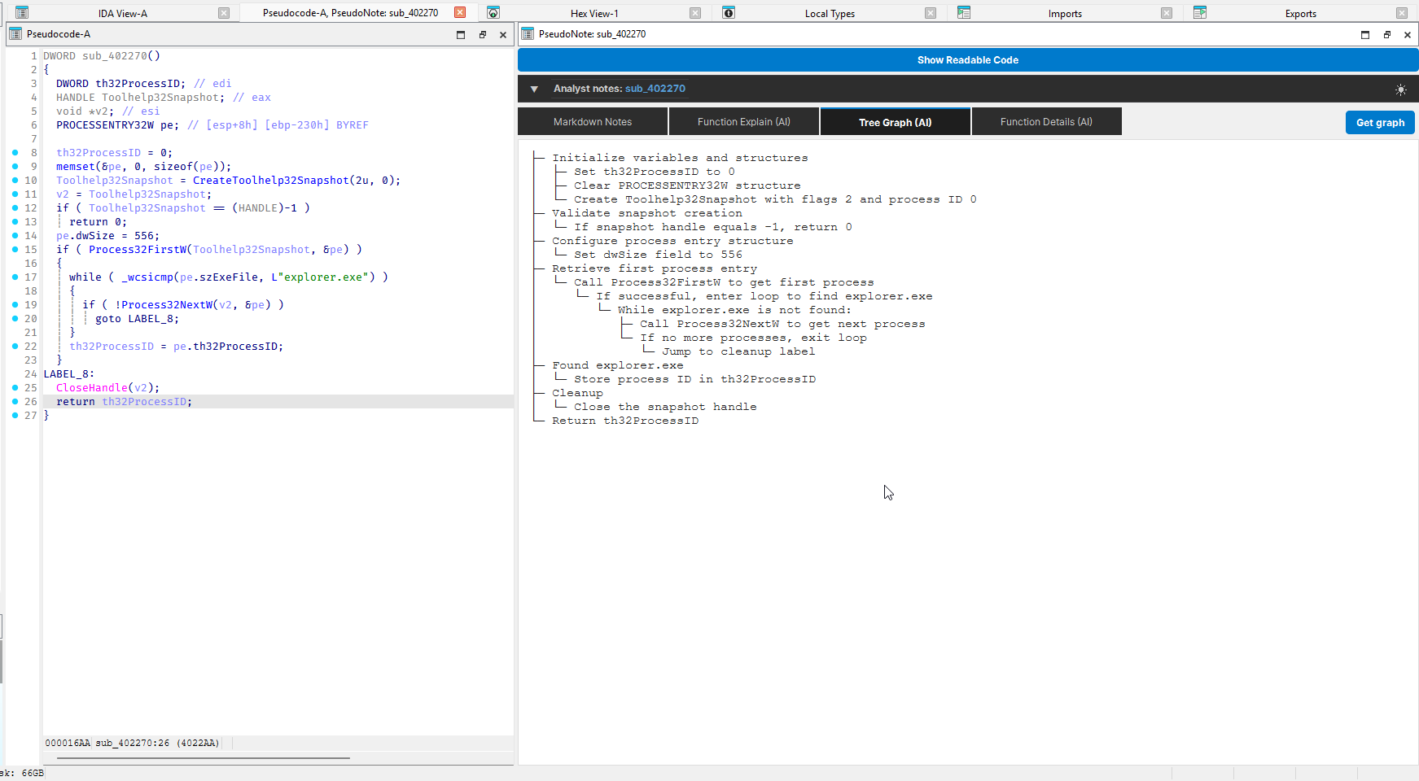The height and width of the screenshot is (781, 1419).
Task: Collapse the Analyst notes section triangle
Action: (x=534, y=89)
